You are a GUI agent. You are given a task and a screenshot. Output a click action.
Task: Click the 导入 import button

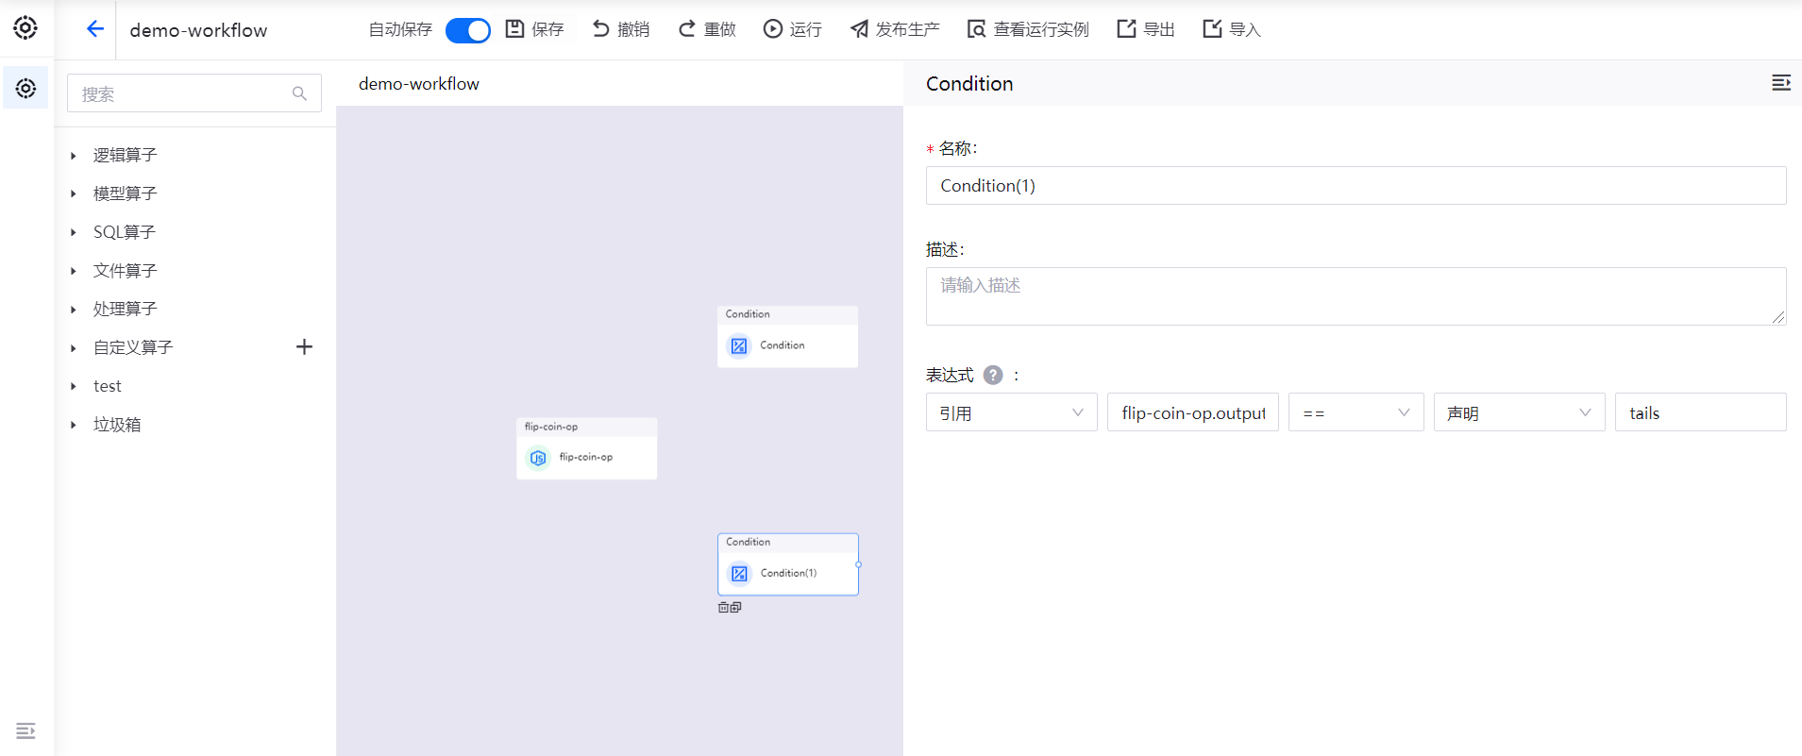(x=1232, y=29)
